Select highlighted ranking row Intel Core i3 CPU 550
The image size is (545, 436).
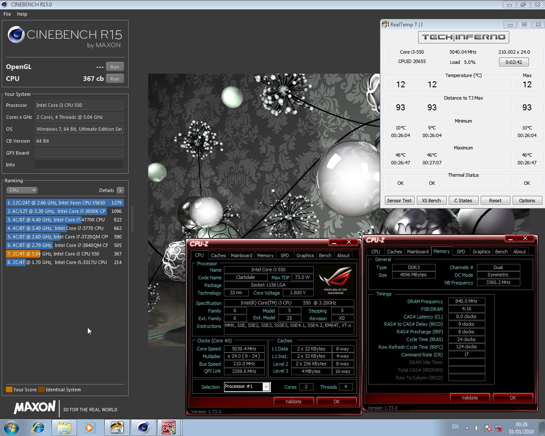pyautogui.click(x=65, y=254)
